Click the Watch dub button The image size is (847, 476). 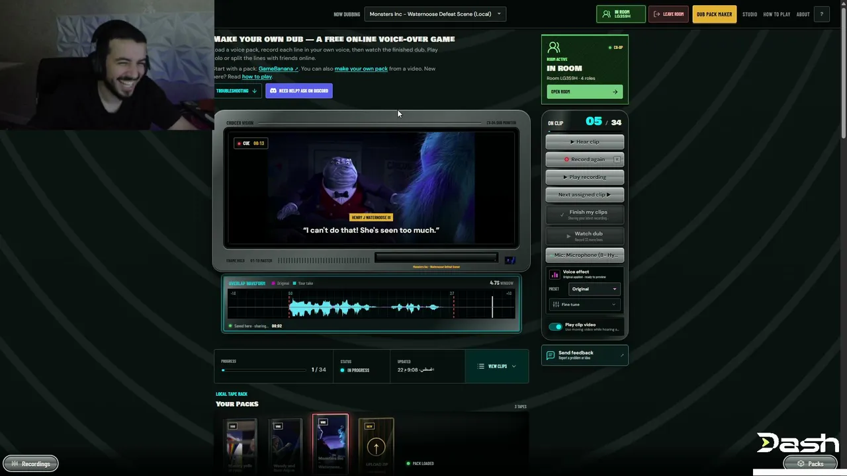(x=585, y=235)
